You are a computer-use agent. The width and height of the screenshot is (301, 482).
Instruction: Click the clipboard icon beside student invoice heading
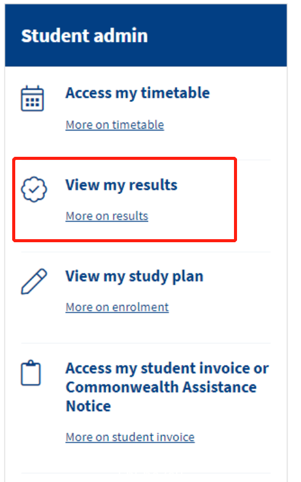click(x=30, y=373)
